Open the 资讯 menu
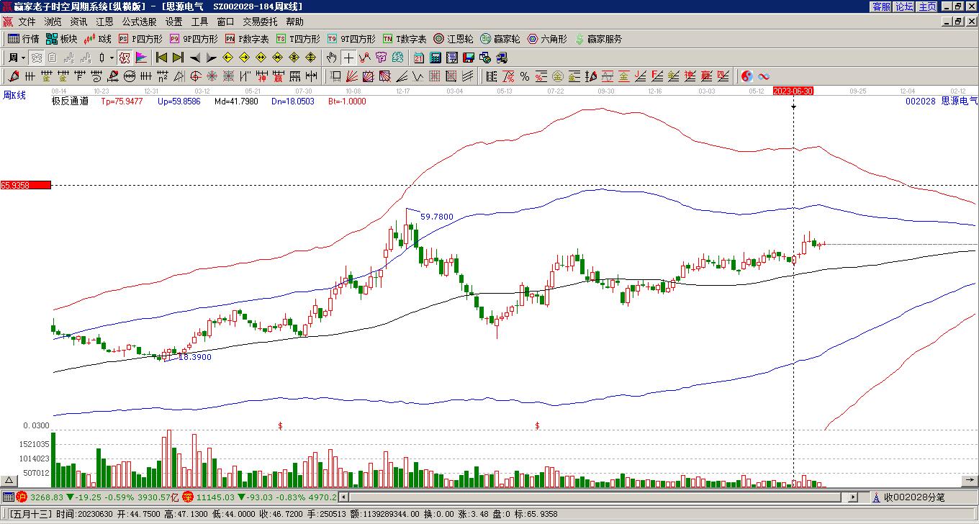Screen dimensions: 979x524 click(78, 22)
